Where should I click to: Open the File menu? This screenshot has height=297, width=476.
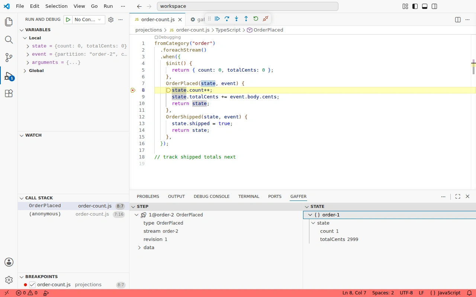pyautogui.click(x=20, y=6)
